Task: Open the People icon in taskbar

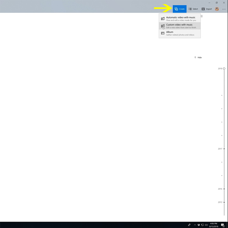Action: tap(189, 225)
